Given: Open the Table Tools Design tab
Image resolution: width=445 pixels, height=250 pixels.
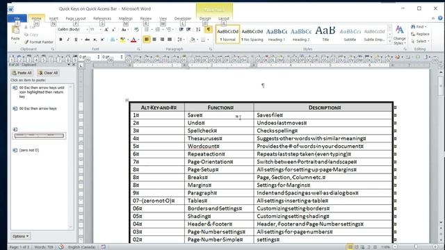Looking at the screenshot, I should tap(205, 18).
